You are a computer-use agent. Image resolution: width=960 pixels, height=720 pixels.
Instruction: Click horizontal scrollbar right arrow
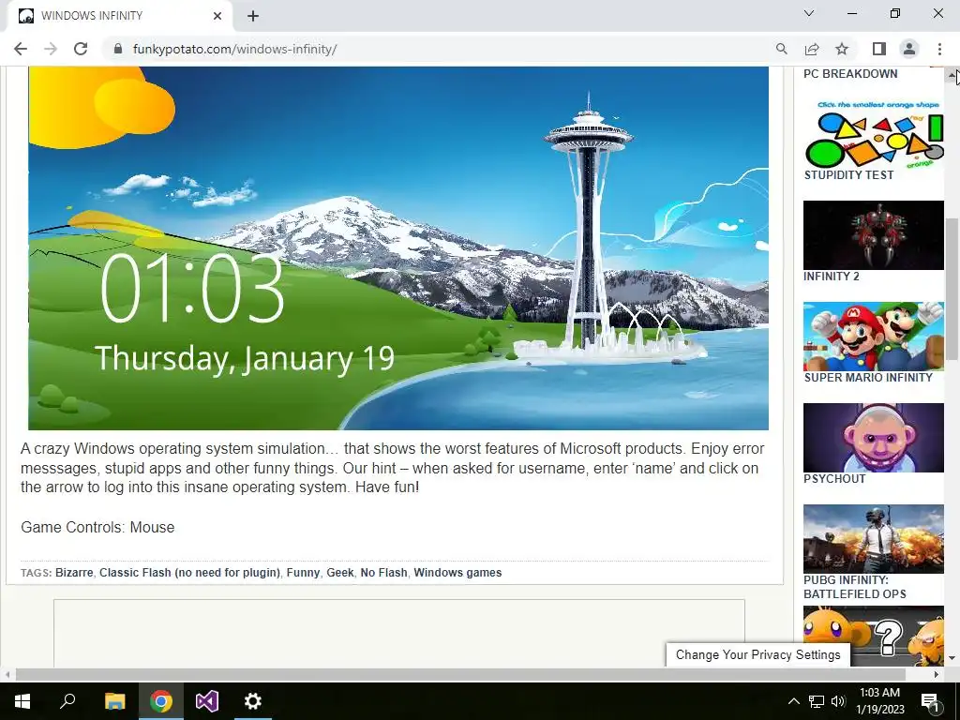coord(937,674)
